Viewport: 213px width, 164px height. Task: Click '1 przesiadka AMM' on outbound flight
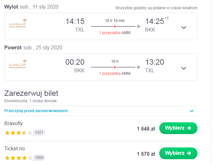tap(115, 33)
